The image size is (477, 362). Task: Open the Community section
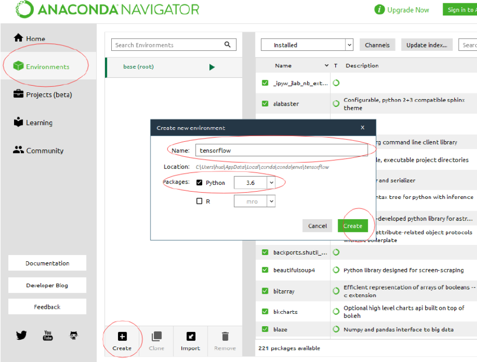(x=38, y=151)
